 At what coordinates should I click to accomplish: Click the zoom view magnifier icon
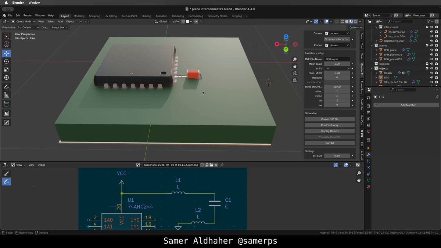(x=295, y=60)
